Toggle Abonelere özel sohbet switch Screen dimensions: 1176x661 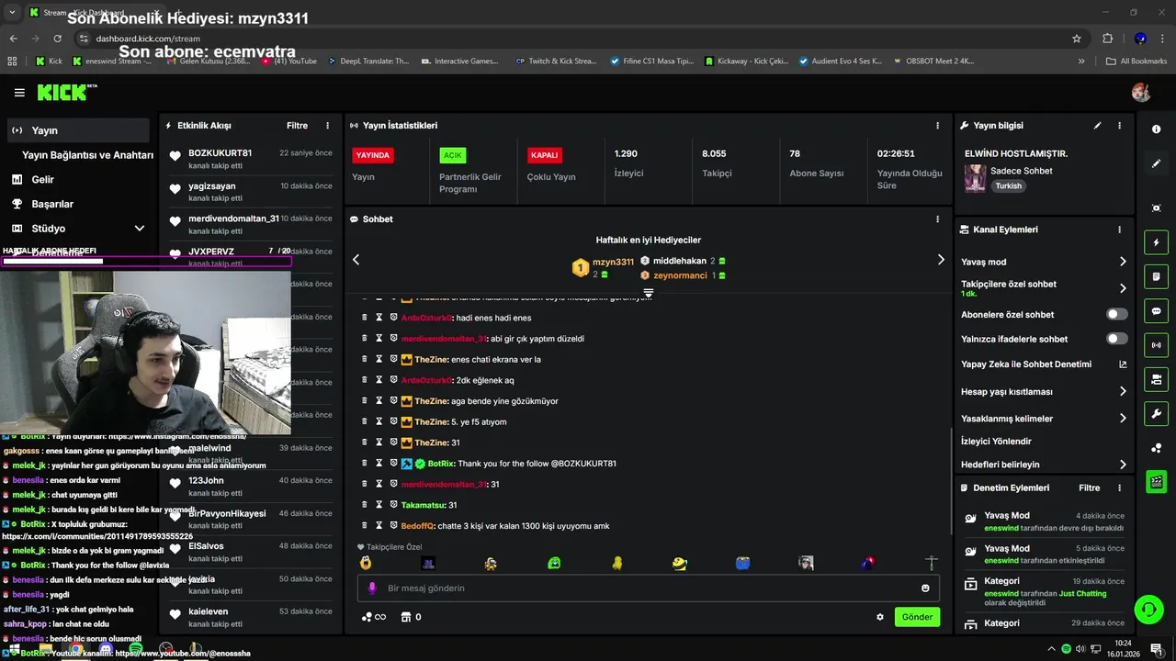tap(1116, 314)
